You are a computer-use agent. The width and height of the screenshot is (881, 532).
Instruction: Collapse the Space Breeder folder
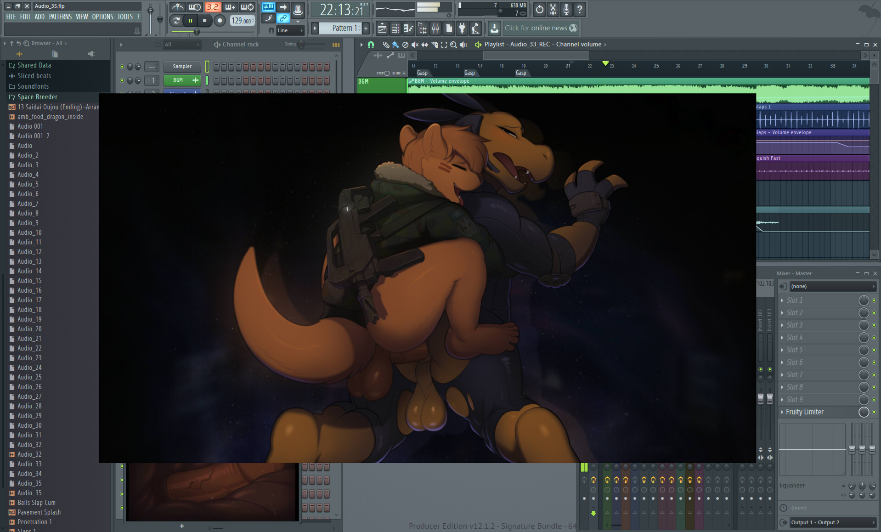[x=33, y=97]
